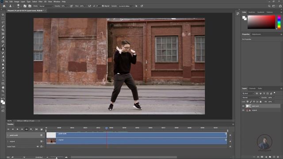Viewport: 283px width, 159px height.
Task: Open the Image menu
Action: tap(17, 2)
